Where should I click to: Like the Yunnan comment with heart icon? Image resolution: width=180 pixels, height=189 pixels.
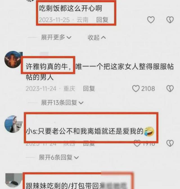(x=151, y=20)
